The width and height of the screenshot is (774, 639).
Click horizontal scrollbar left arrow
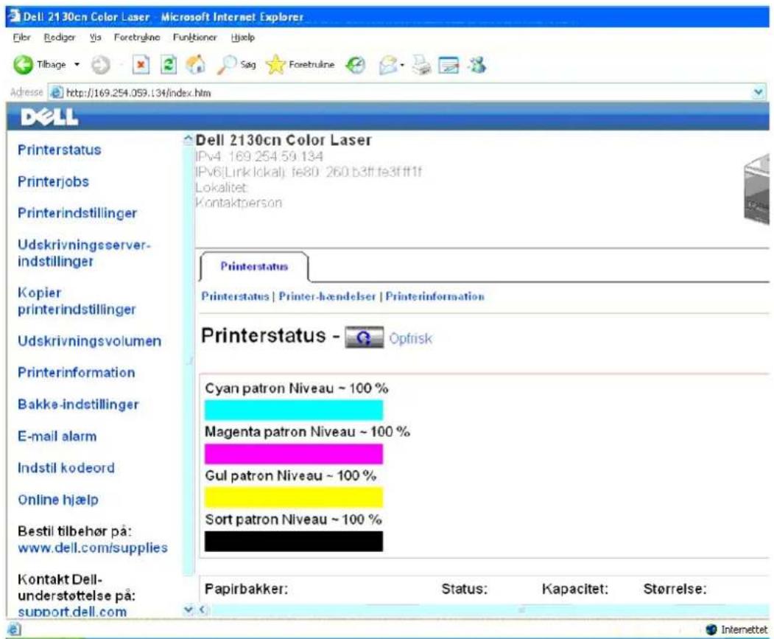coord(203,610)
